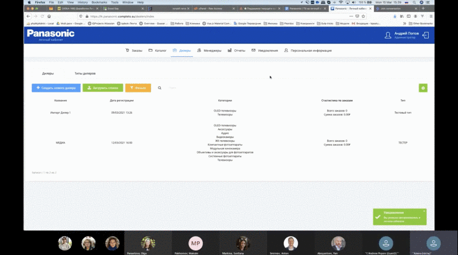The height and width of the screenshot is (255, 458).
Task: Click the Panasonic logo
Action: click(51, 33)
